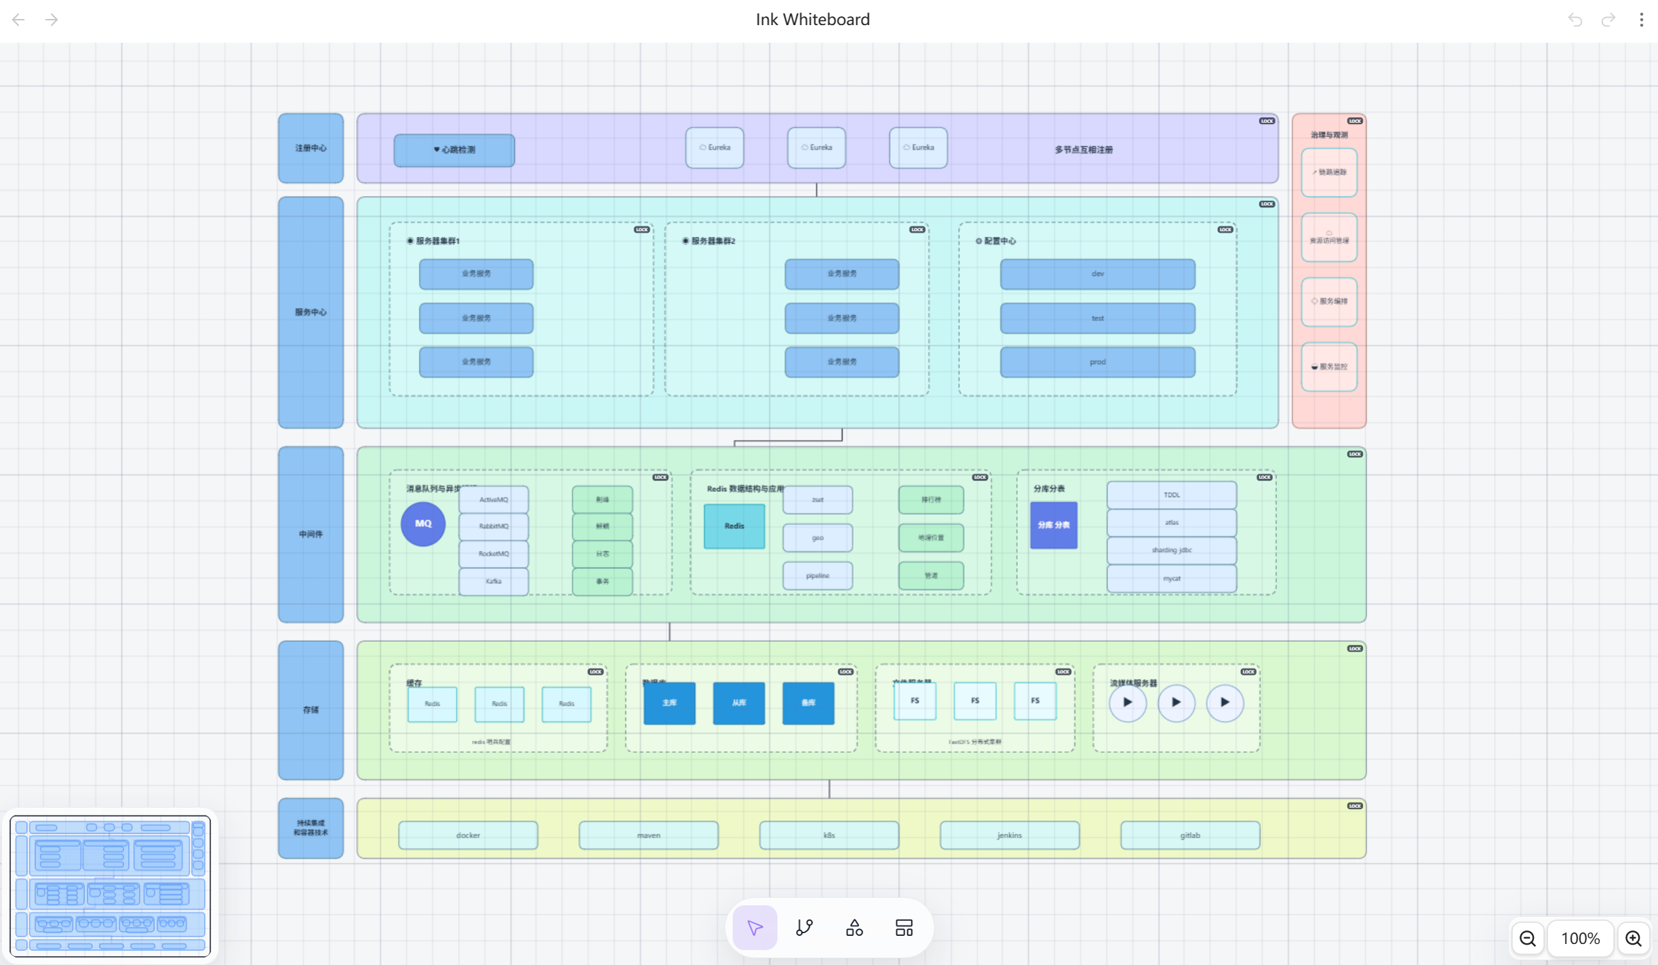Open the three-dot more options menu
Screen dimensions: 1658x965
coord(1641,20)
